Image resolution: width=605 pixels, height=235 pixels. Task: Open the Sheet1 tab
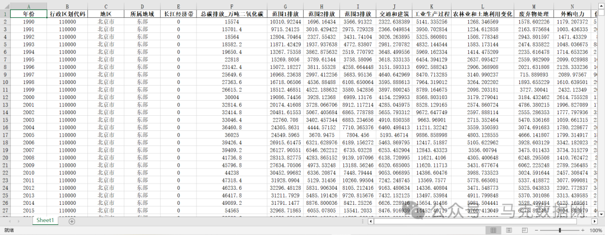pyautogui.click(x=45, y=220)
